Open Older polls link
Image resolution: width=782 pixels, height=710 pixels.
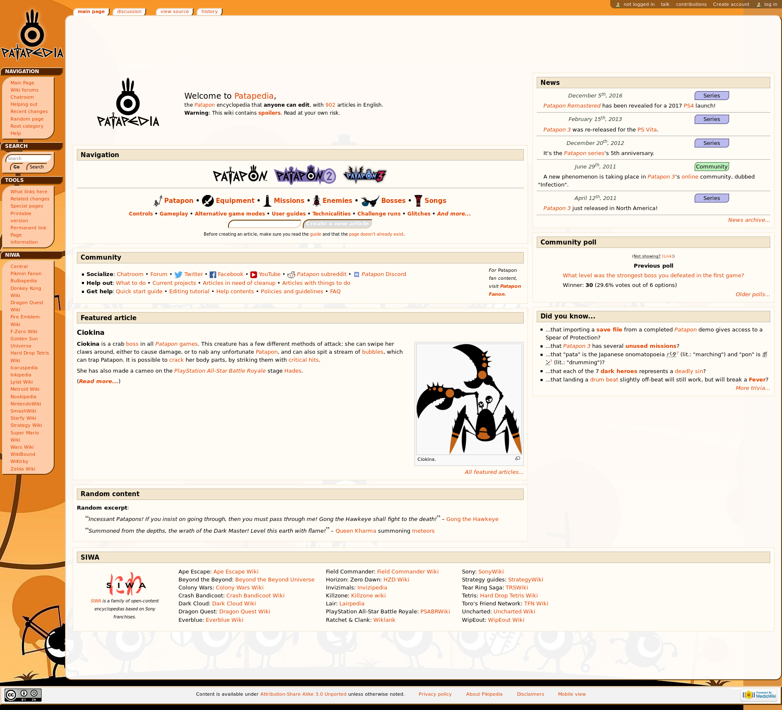point(752,295)
